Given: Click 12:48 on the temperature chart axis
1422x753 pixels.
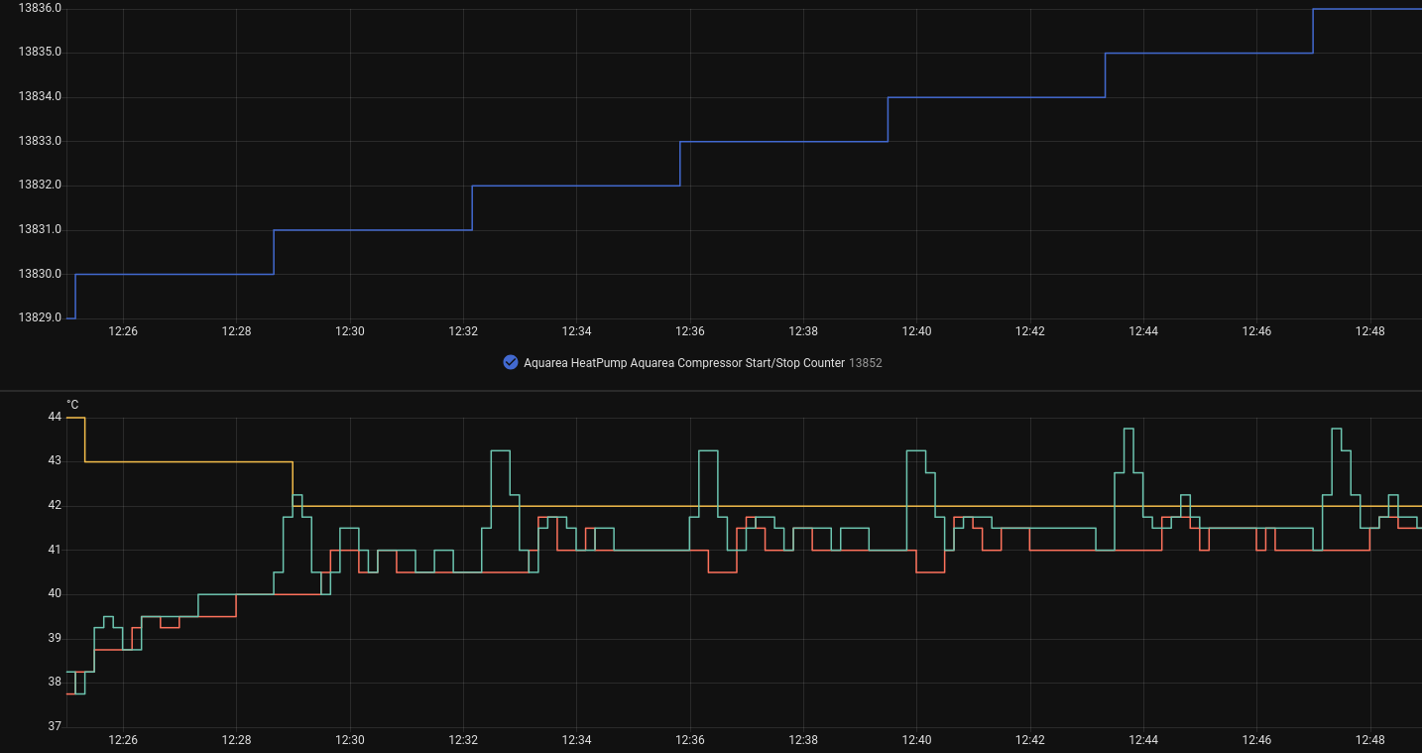Looking at the screenshot, I should pos(1370,740).
